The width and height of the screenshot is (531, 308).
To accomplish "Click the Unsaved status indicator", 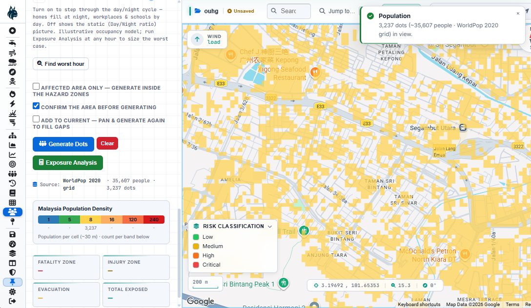I will [x=241, y=11].
